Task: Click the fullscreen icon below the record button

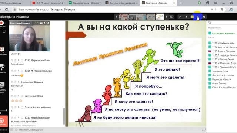Action: point(4,31)
